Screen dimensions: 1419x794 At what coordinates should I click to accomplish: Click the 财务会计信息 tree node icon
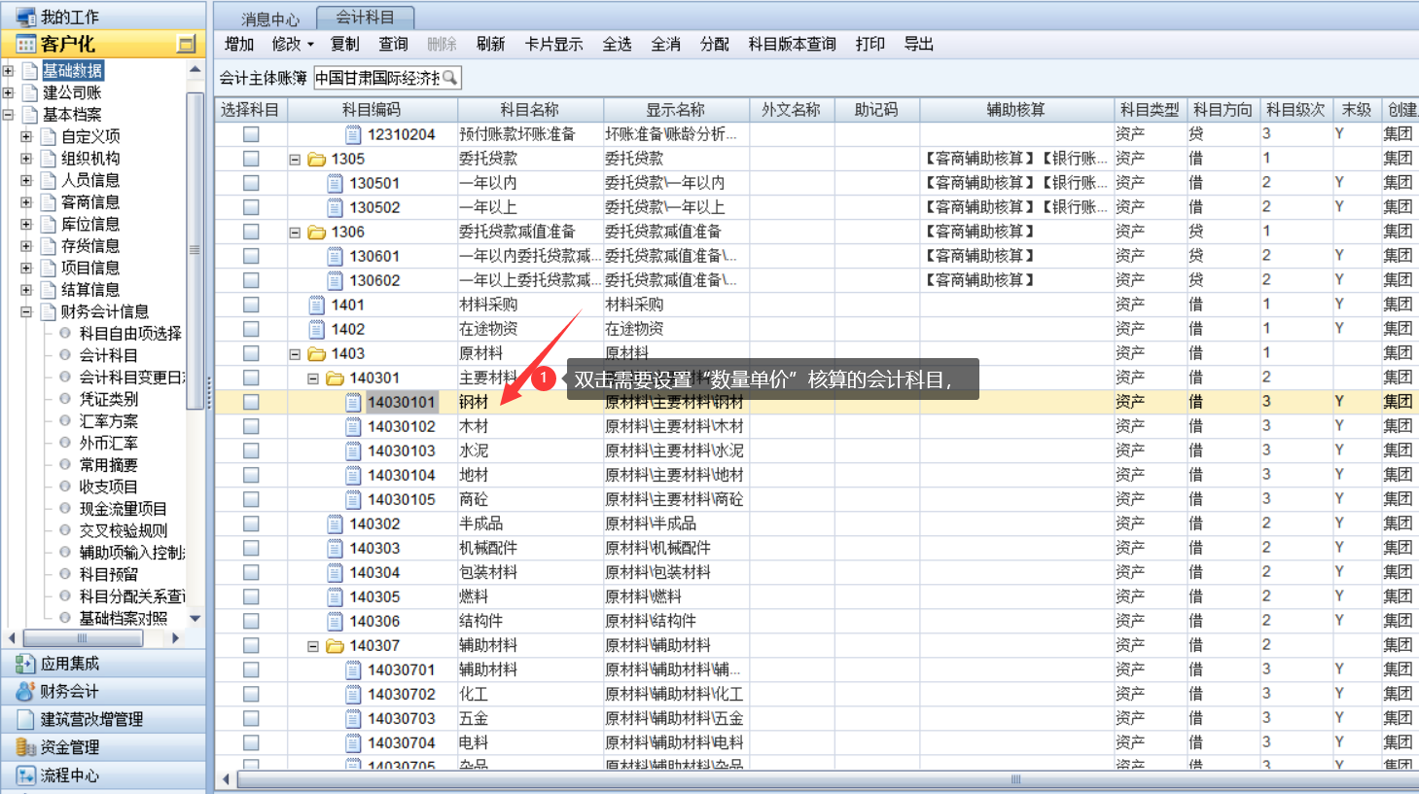tap(49, 311)
